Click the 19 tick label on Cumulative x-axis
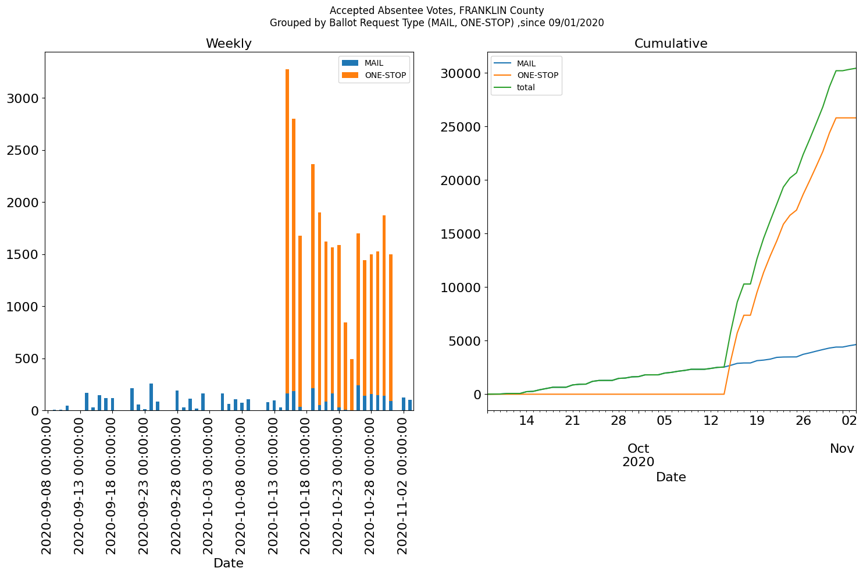The width and height of the screenshot is (863, 575). [x=757, y=421]
